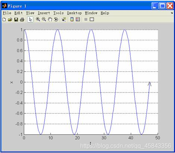Maximize the Figure 1 window
The width and height of the screenshot is (175, 153).
tap(162, 6)
